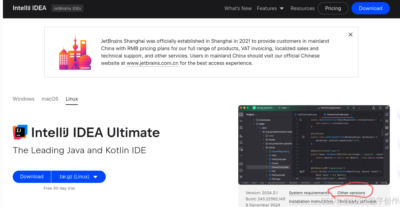This screenshot has width=400, height=207.
Task: Switch to the Windows tab
Action: (23, 99)
